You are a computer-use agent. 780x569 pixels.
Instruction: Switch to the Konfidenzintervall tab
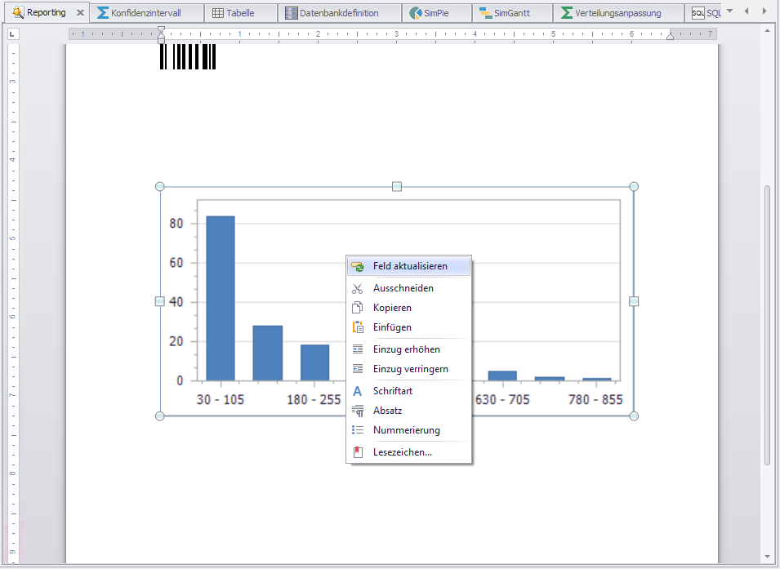[147, 13]
